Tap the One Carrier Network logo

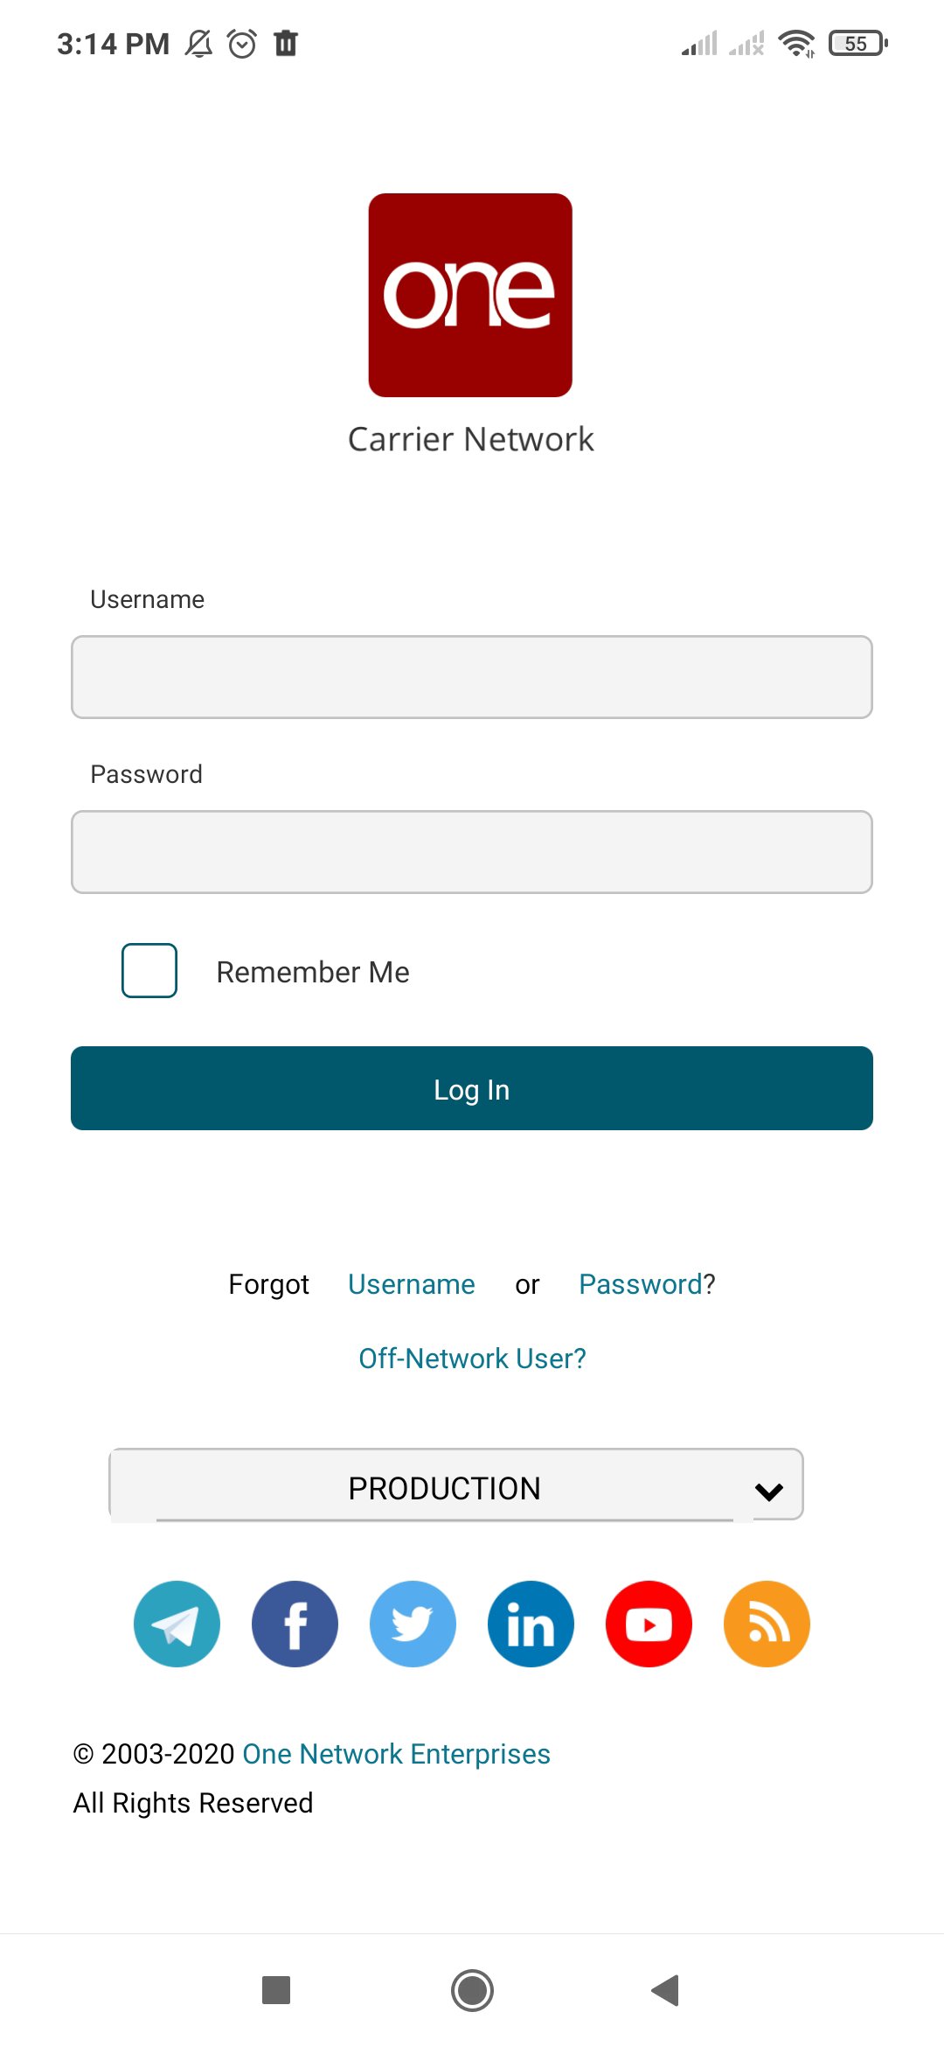471,293
